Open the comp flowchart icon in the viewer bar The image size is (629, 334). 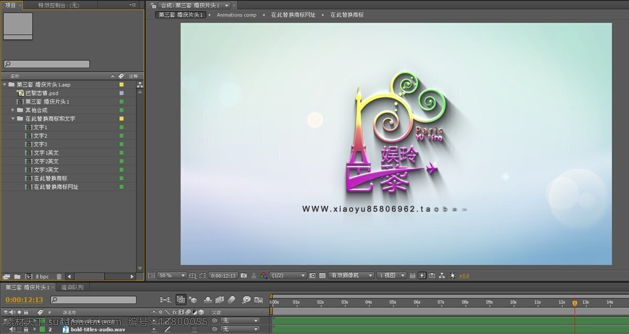click(442, 275)
